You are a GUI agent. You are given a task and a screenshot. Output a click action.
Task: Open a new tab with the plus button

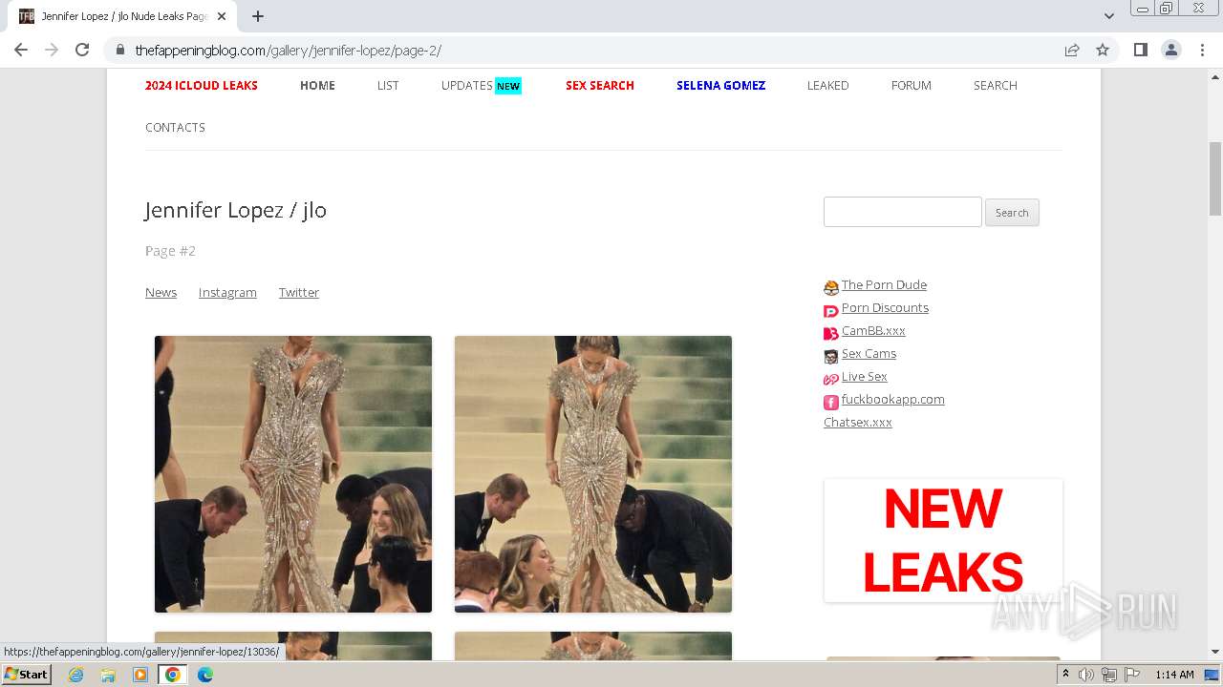pyautogui.click(x=258, y=16)
